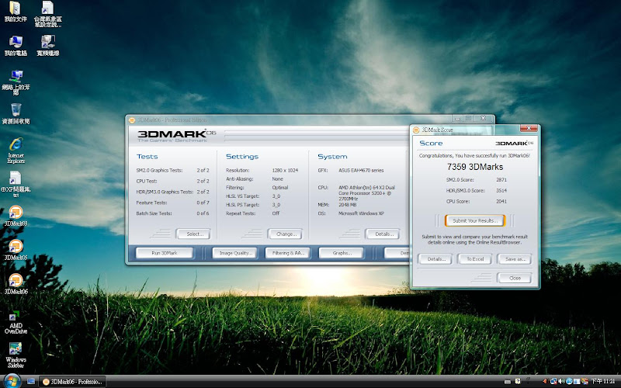621x388 pixels.
Task: Click the orange arrow tray icon
Action: coord(545,382)
